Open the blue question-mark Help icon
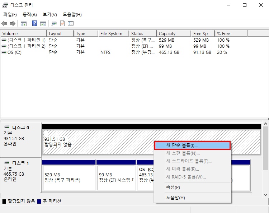Image resolution: width=269 pixels, height=213 pixels. (x=34, y=23)
